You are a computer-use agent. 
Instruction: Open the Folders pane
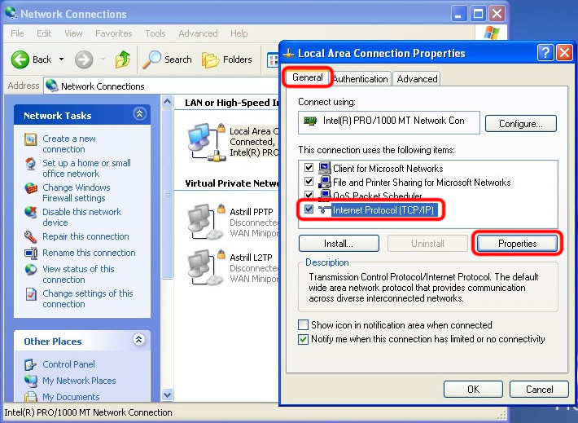click(227, 59)
